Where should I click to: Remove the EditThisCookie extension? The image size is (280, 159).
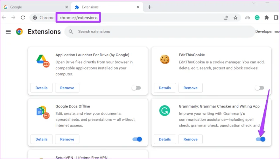[x=190, y=88]
